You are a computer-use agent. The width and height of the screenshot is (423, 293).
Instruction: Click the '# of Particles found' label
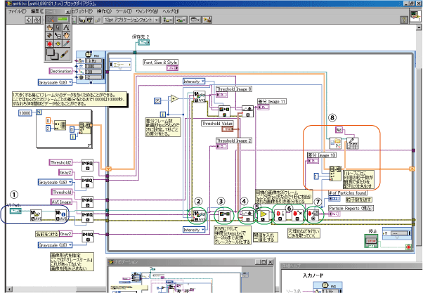[x=348, y=193]
